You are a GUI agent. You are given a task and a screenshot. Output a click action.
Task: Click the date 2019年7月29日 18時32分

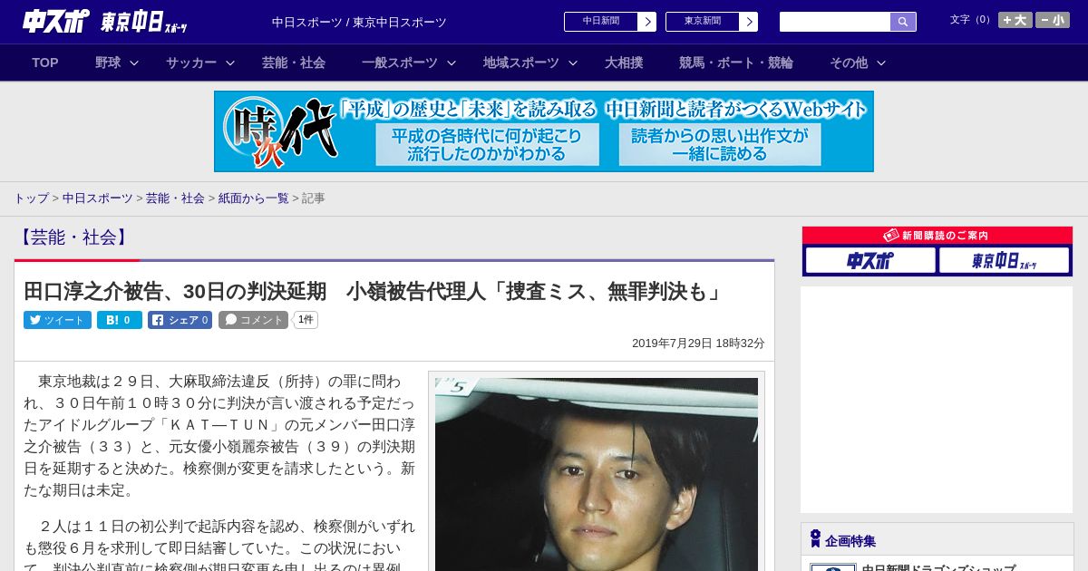[x=698, y=344]
